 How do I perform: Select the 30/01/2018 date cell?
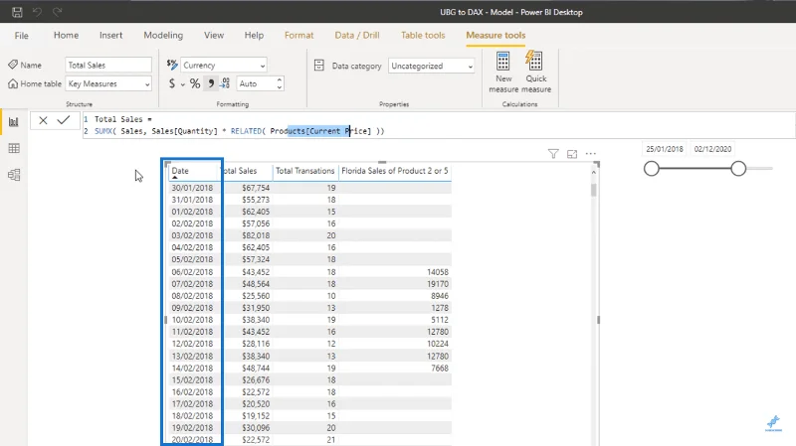pyautogui.click(x=192, y=188)
